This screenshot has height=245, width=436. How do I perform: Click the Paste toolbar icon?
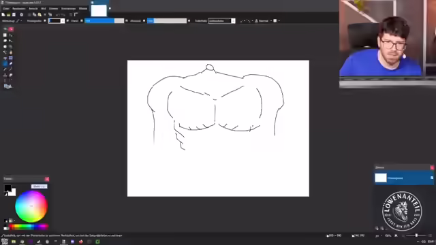40,14
